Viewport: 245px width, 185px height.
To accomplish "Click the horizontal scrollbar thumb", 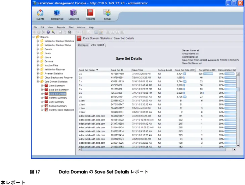I will coord(154,149).
